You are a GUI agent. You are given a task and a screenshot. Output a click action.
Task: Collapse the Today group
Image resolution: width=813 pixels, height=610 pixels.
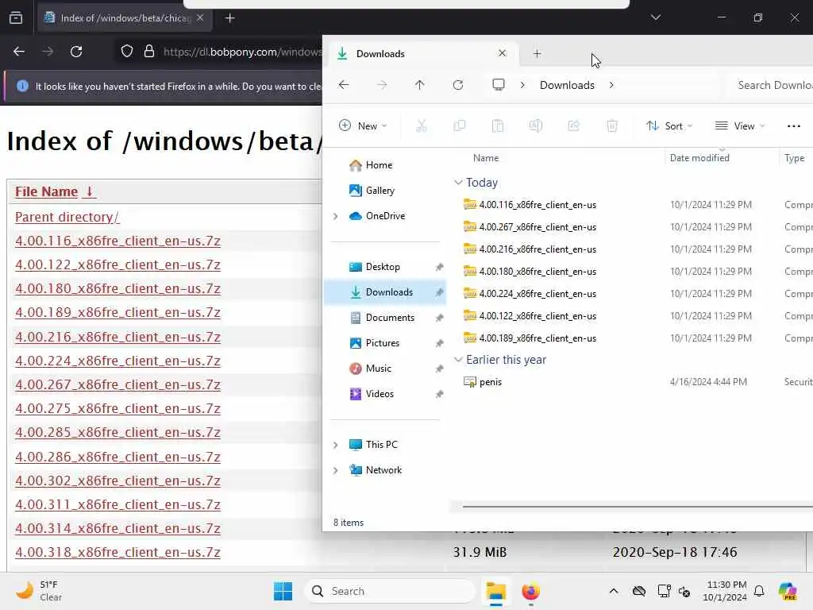(x=458, y=183)
